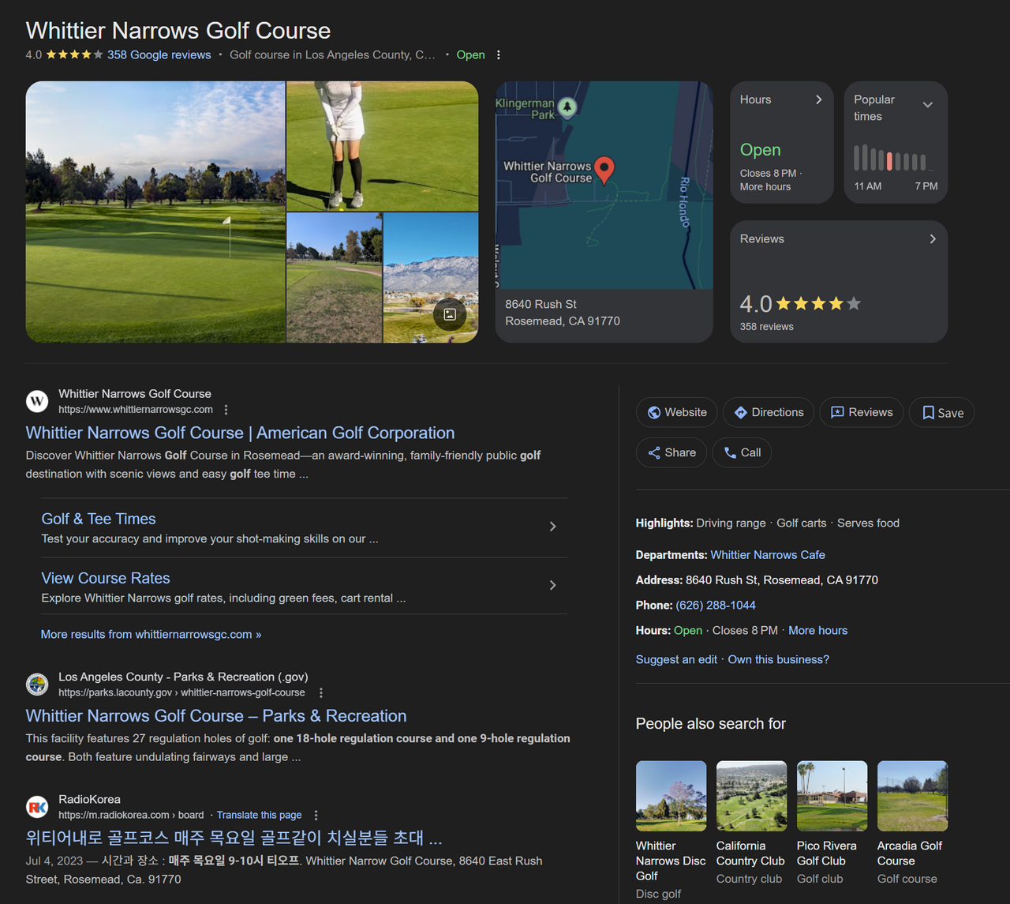Click the red map pin marker
This screenshot has width=1010, height=904.
point(604,170)
